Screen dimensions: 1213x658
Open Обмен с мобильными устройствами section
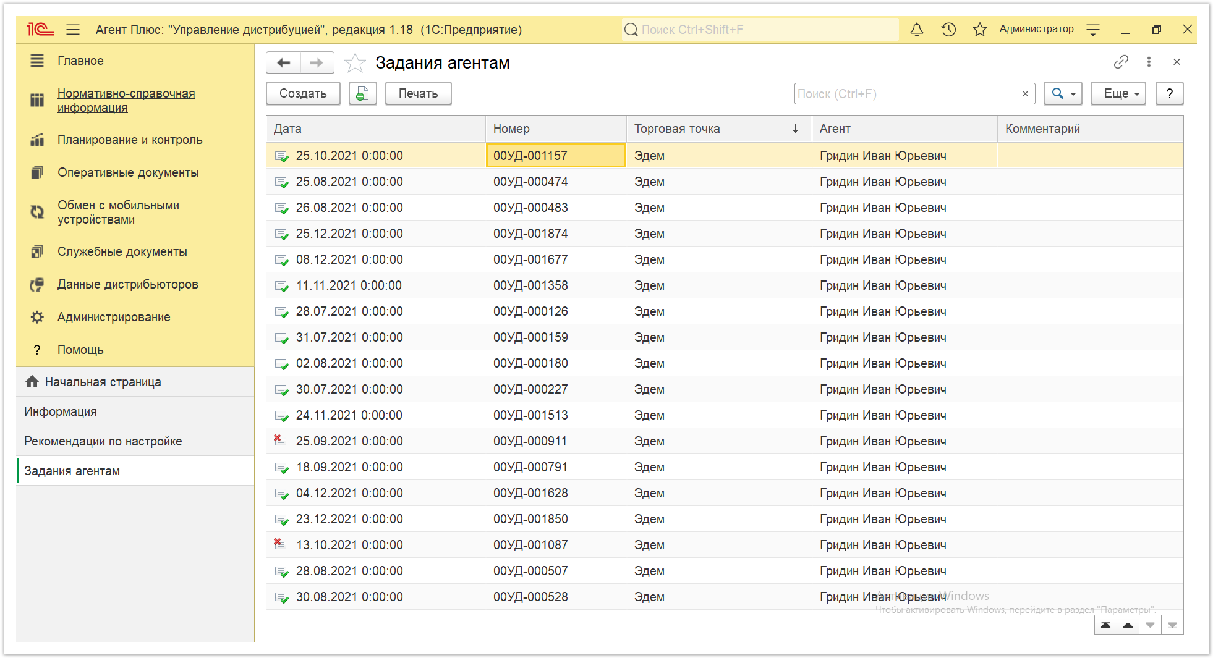pos(118,212)
